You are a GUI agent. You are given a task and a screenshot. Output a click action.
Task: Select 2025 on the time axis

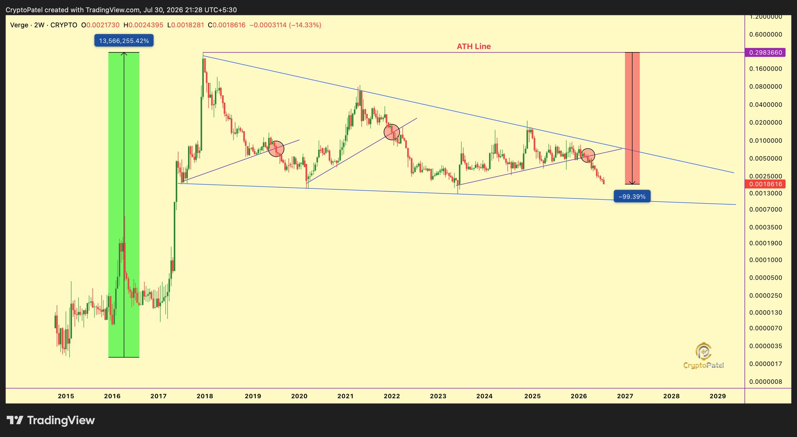(532, 396)
